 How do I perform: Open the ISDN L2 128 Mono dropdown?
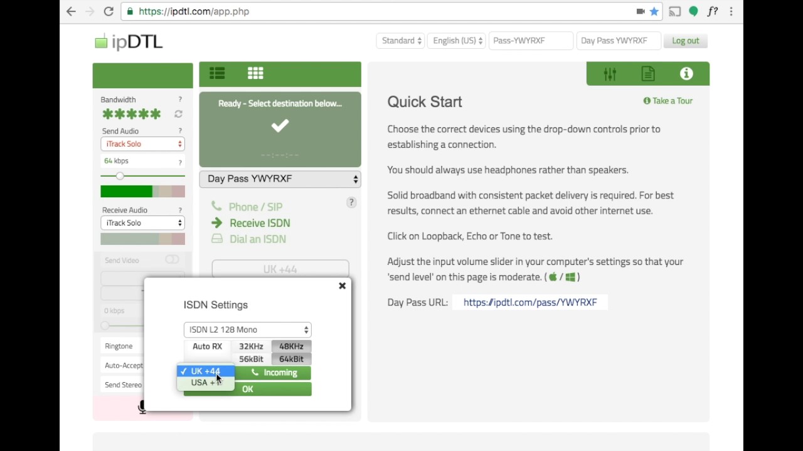pyautogui.click(x=247, y=329)
